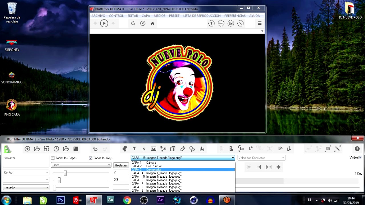Add a text layer with the T icon
365x205 pixels.
(x=134, y=149)
